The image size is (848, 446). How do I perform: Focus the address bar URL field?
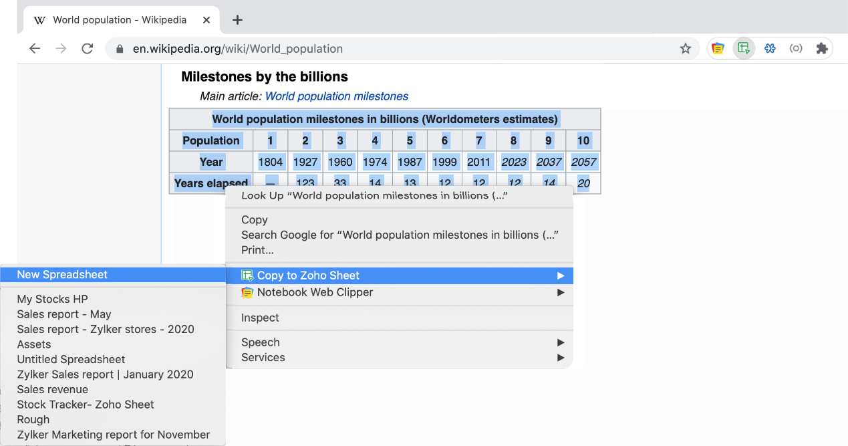click(x=401, y=49)
